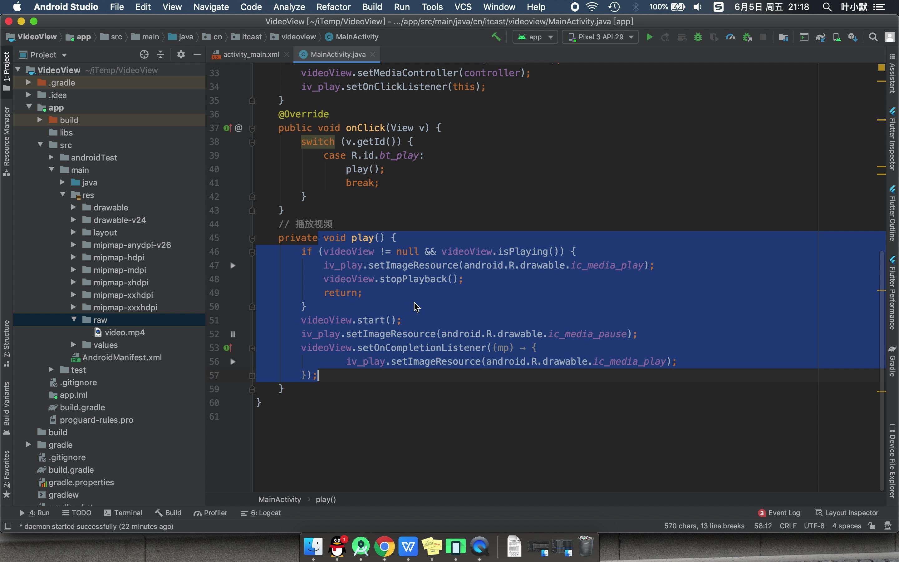The width and height of the screenshot is (899, 562).
Task: Click on MainActivity.java tab
Action: (x=337, y=54)
